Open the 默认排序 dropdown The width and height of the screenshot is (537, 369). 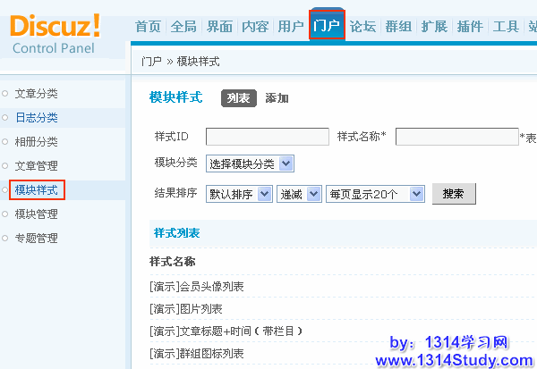click(239, 193)
